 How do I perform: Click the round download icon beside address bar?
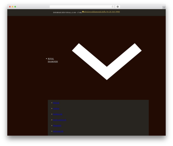point(118,7)
